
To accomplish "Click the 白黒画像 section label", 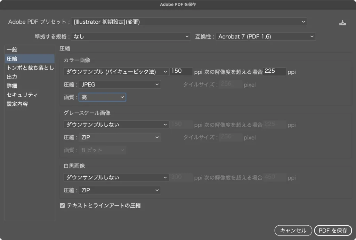I will click(x=74, y=166).
